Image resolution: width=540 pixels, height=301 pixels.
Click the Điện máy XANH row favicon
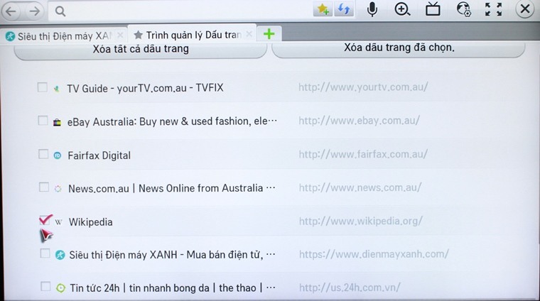coord(60,255)
